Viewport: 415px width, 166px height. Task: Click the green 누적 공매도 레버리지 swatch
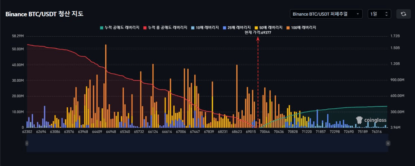tap(102, 27)
